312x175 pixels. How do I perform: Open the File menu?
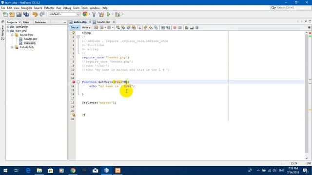[3, 8]
